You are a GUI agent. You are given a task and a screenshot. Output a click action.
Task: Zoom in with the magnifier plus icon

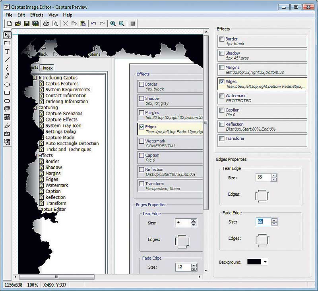pyautogui.click(x=113, y=23)
